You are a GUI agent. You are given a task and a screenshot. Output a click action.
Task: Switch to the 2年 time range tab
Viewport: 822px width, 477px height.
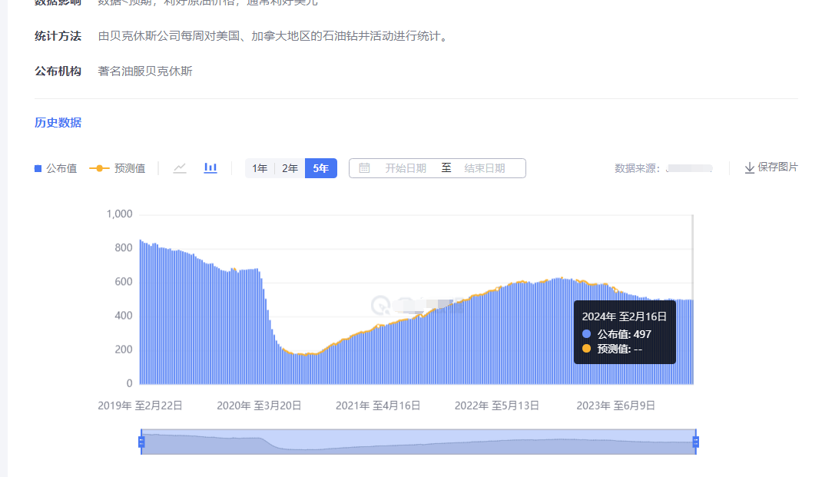(x=290, y=167)
